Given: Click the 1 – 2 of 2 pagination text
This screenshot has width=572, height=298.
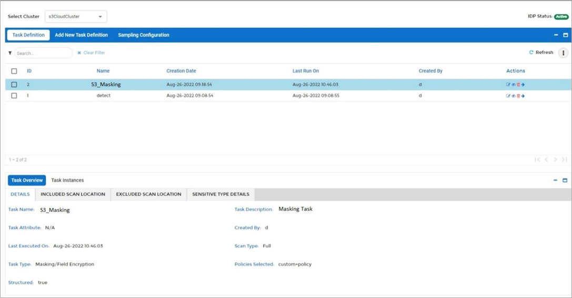Looking at the screenshot, I should [x=18, y=159].
